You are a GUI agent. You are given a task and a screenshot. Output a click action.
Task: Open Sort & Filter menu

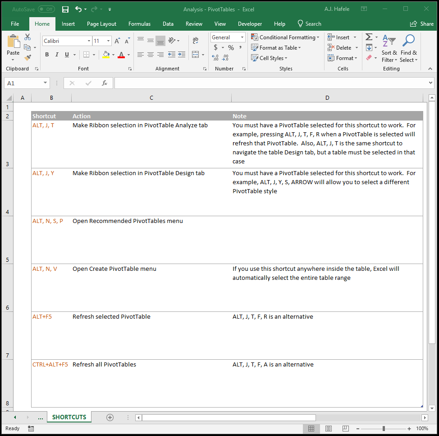[389, 48]
